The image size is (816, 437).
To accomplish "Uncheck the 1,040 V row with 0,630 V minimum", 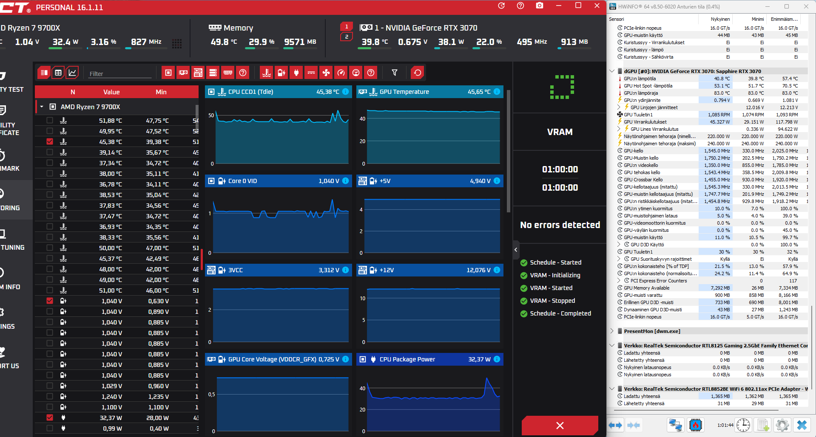I will point(50,301).
